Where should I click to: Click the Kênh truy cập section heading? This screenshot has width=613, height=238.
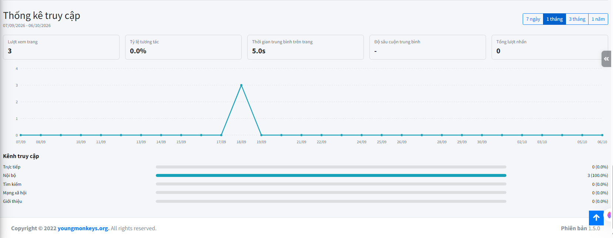pos(21,156)
